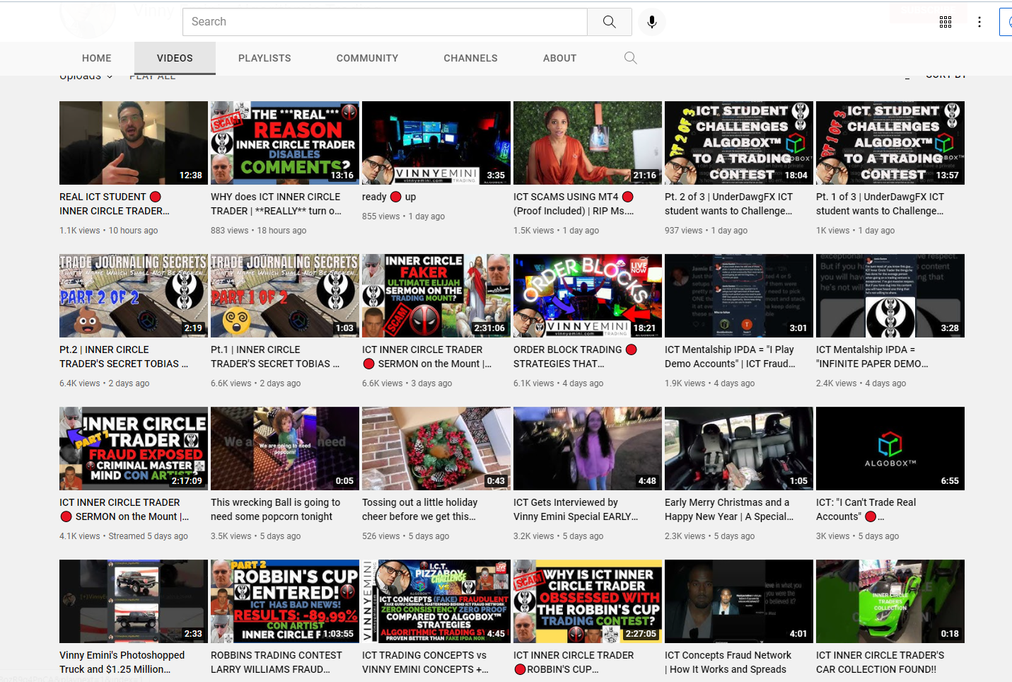Open the 18:21 Order Blocks thumbnail
This screenshot has height=682, width=1012.
[x=588, y=296]
